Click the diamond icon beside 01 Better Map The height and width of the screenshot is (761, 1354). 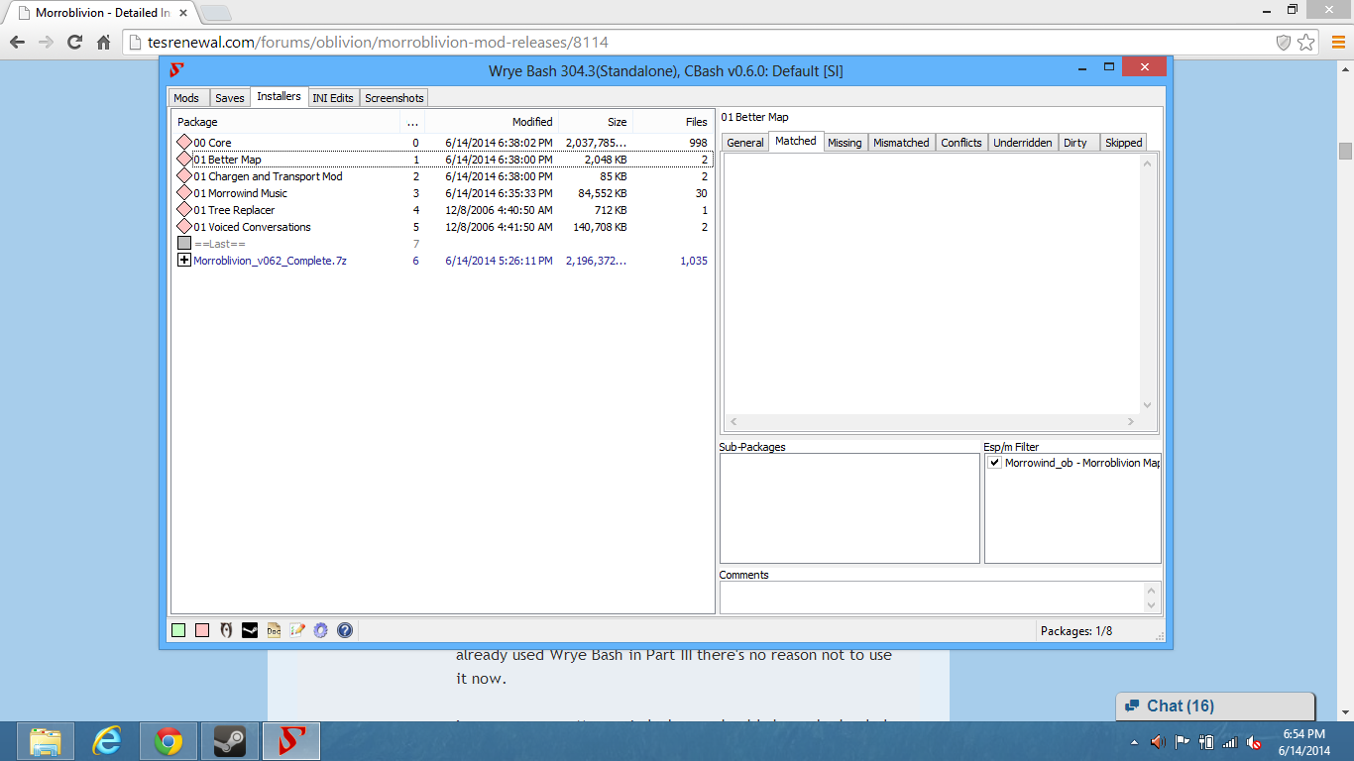pos(184,160)
